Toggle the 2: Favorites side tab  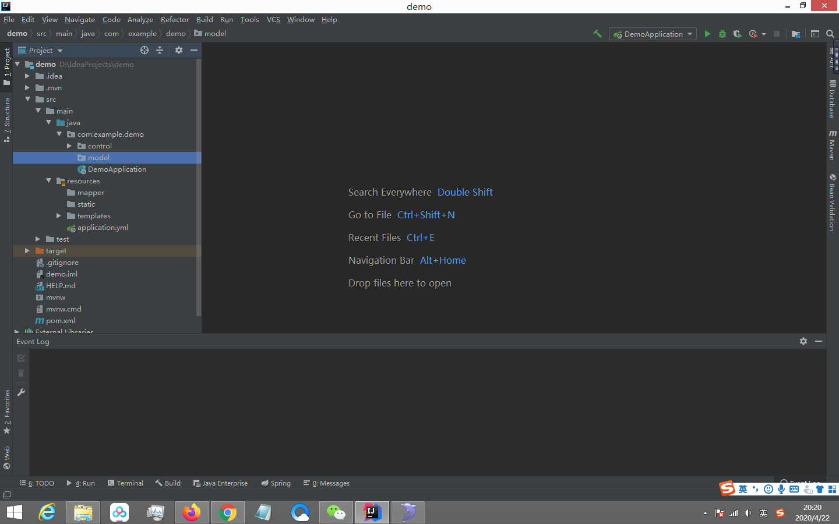(7, 412)
